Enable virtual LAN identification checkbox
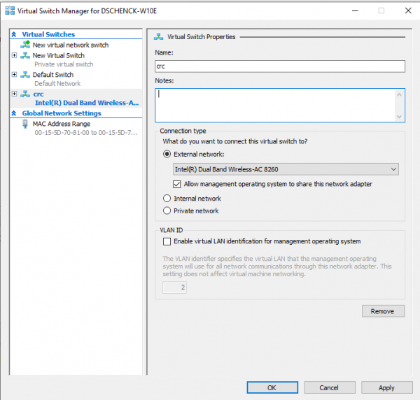 pos(167,241)
